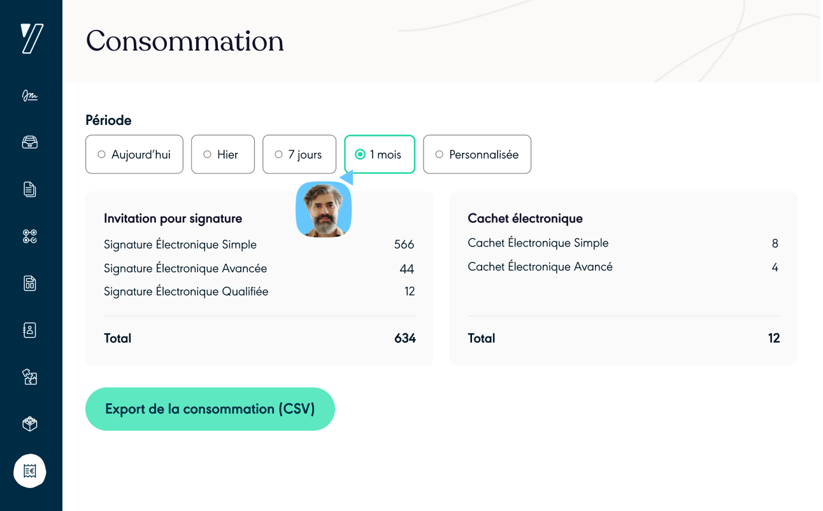This screenshot has height=511, width=823.
Task: Click the Cachet Électronique Avancé row
Action: [540, 267]
